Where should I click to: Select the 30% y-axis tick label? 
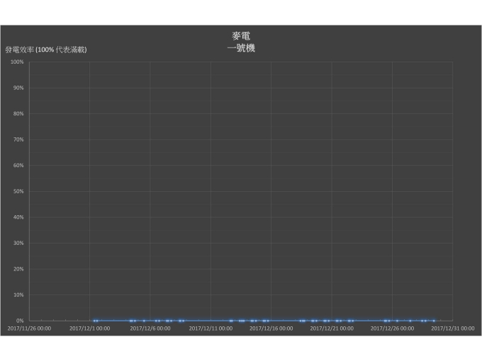pyautogui.click(x=18, y=243)
